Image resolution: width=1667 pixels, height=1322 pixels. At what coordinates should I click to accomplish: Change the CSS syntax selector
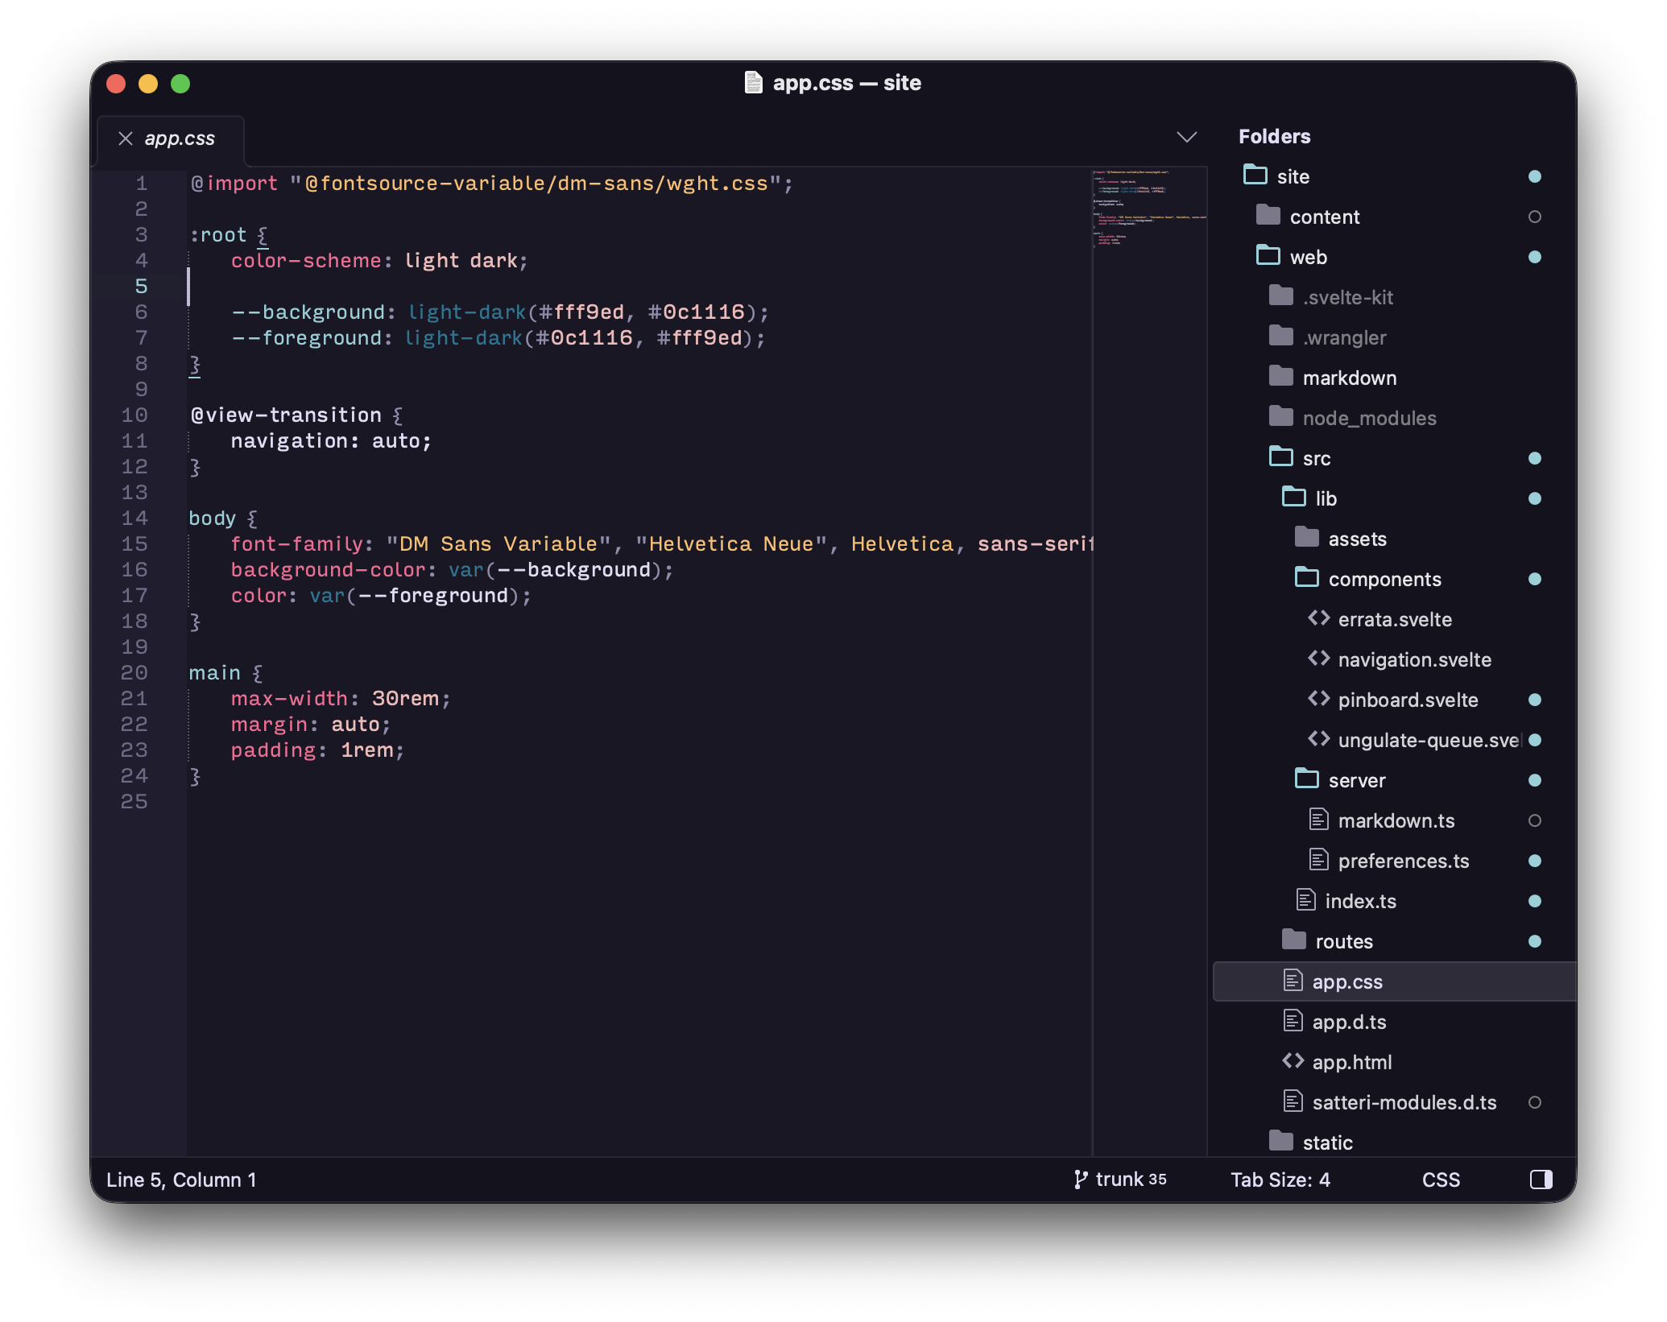tap(1441, 1179)
